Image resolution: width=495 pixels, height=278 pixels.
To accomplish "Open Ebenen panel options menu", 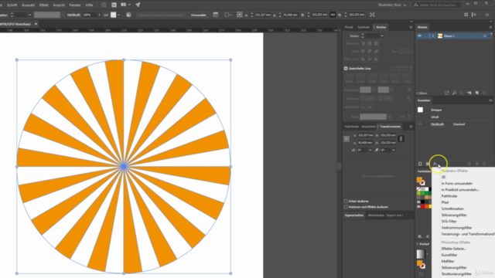I will pyautogui.click(x=490, y=27).
